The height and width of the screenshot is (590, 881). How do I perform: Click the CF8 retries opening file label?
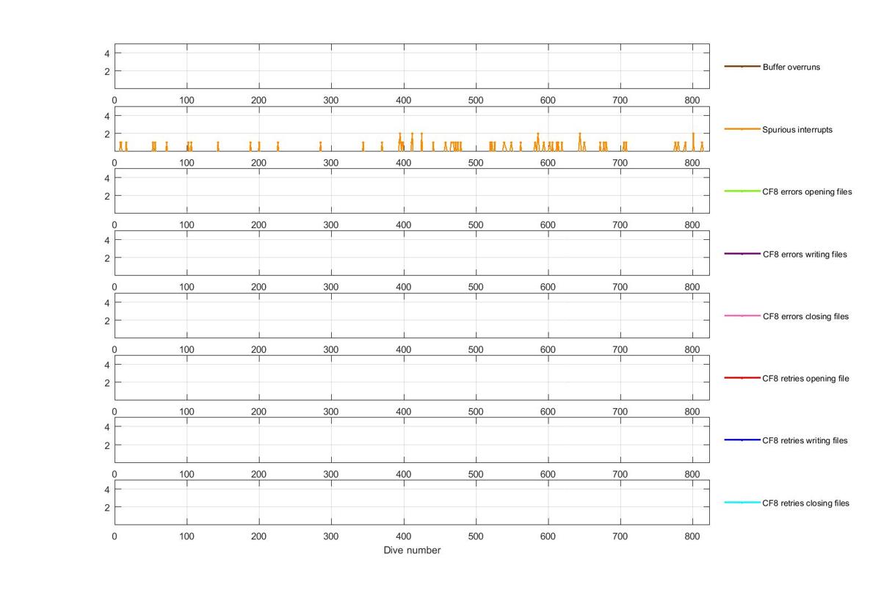pyautogui.click(x=806, y=378)
